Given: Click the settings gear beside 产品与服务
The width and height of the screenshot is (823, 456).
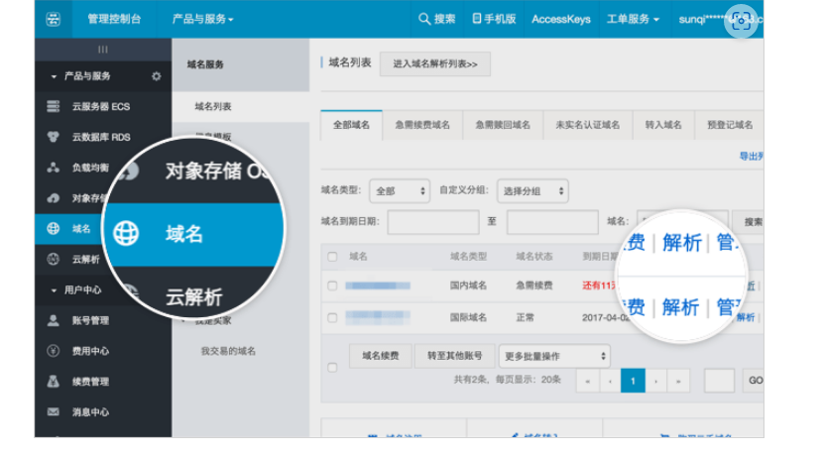Looking at the screenshot, I should [x=156, y=76].
